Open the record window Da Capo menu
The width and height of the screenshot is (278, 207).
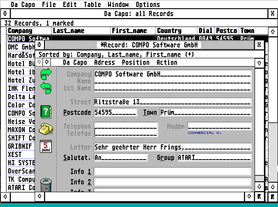click(x=75, y=63)
